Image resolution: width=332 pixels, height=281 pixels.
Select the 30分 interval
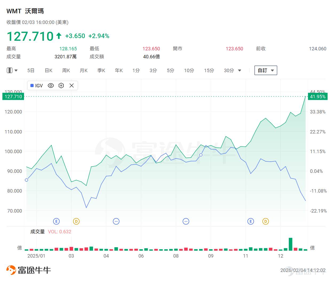pyautogui.click(x=229, y=70)
